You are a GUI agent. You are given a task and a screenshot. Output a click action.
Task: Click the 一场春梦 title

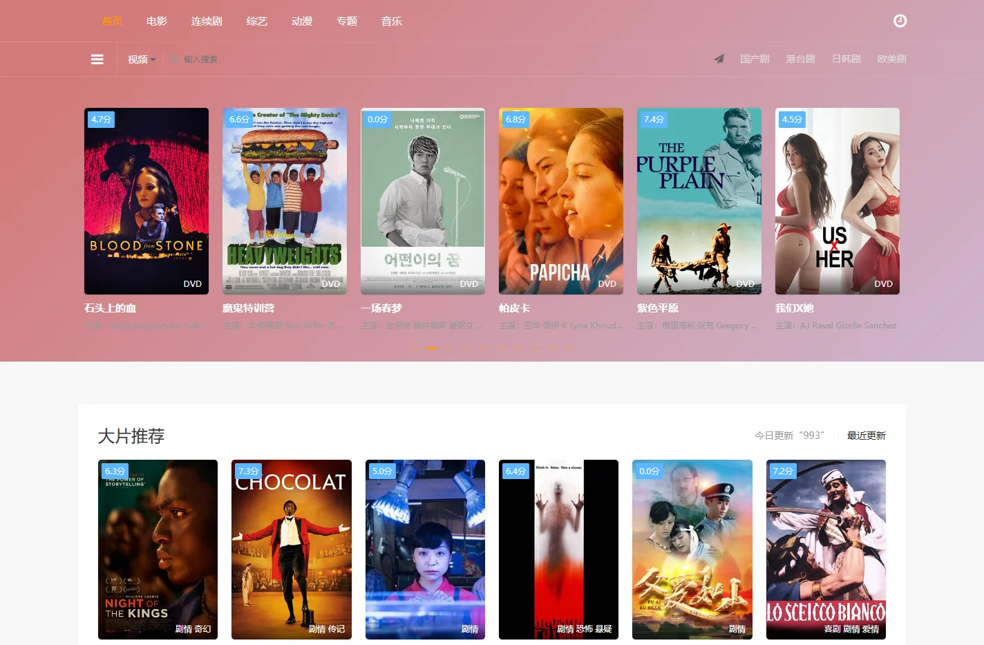[x=381, y=308]
